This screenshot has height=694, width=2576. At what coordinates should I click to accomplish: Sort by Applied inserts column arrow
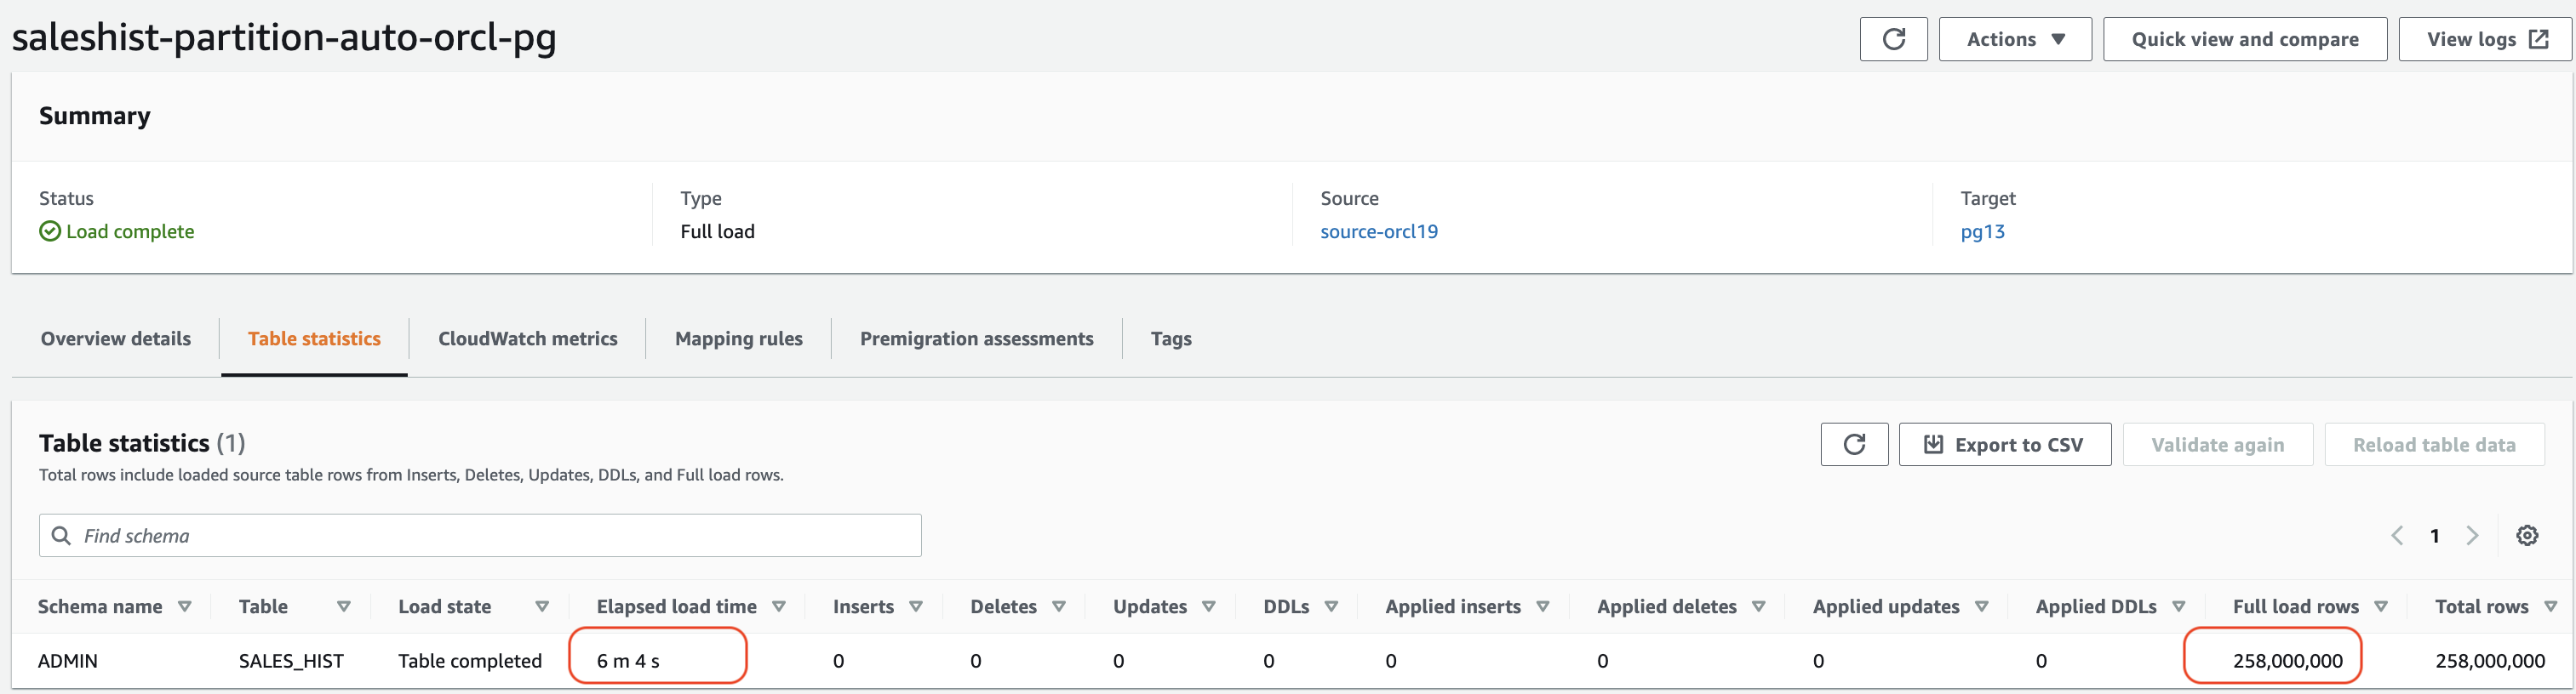tap(1543, 606)
